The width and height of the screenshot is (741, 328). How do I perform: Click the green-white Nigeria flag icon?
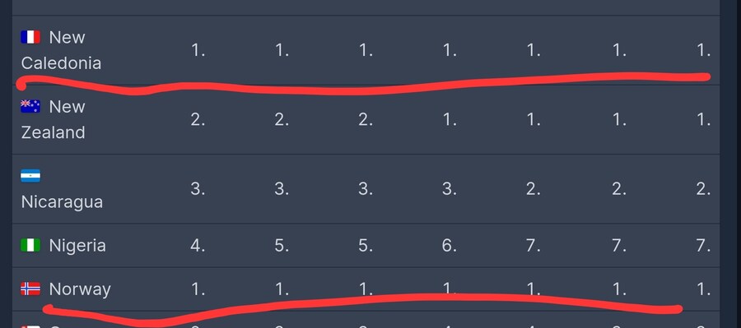point(30,246)
